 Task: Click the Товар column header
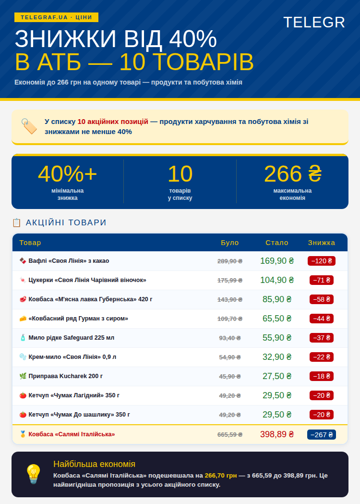[x=30, y=243]
